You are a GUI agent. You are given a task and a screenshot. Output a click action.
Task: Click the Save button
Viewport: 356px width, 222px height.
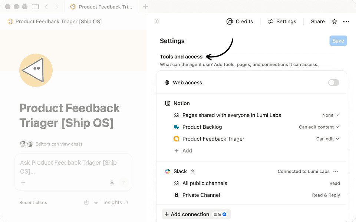click(338, 41)
